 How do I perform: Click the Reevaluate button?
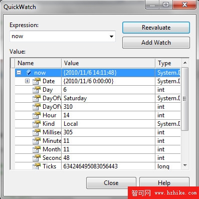156,28
